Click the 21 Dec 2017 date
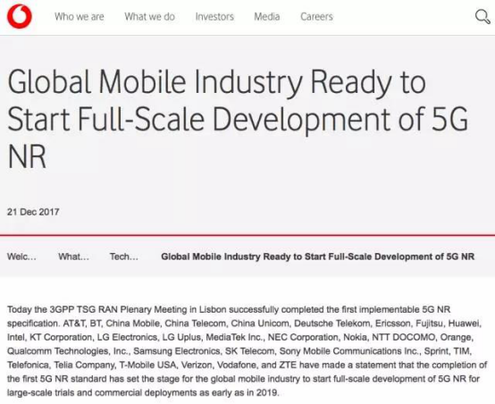The height and width of the screenshot is (404, 495). [x=33, y=212]
